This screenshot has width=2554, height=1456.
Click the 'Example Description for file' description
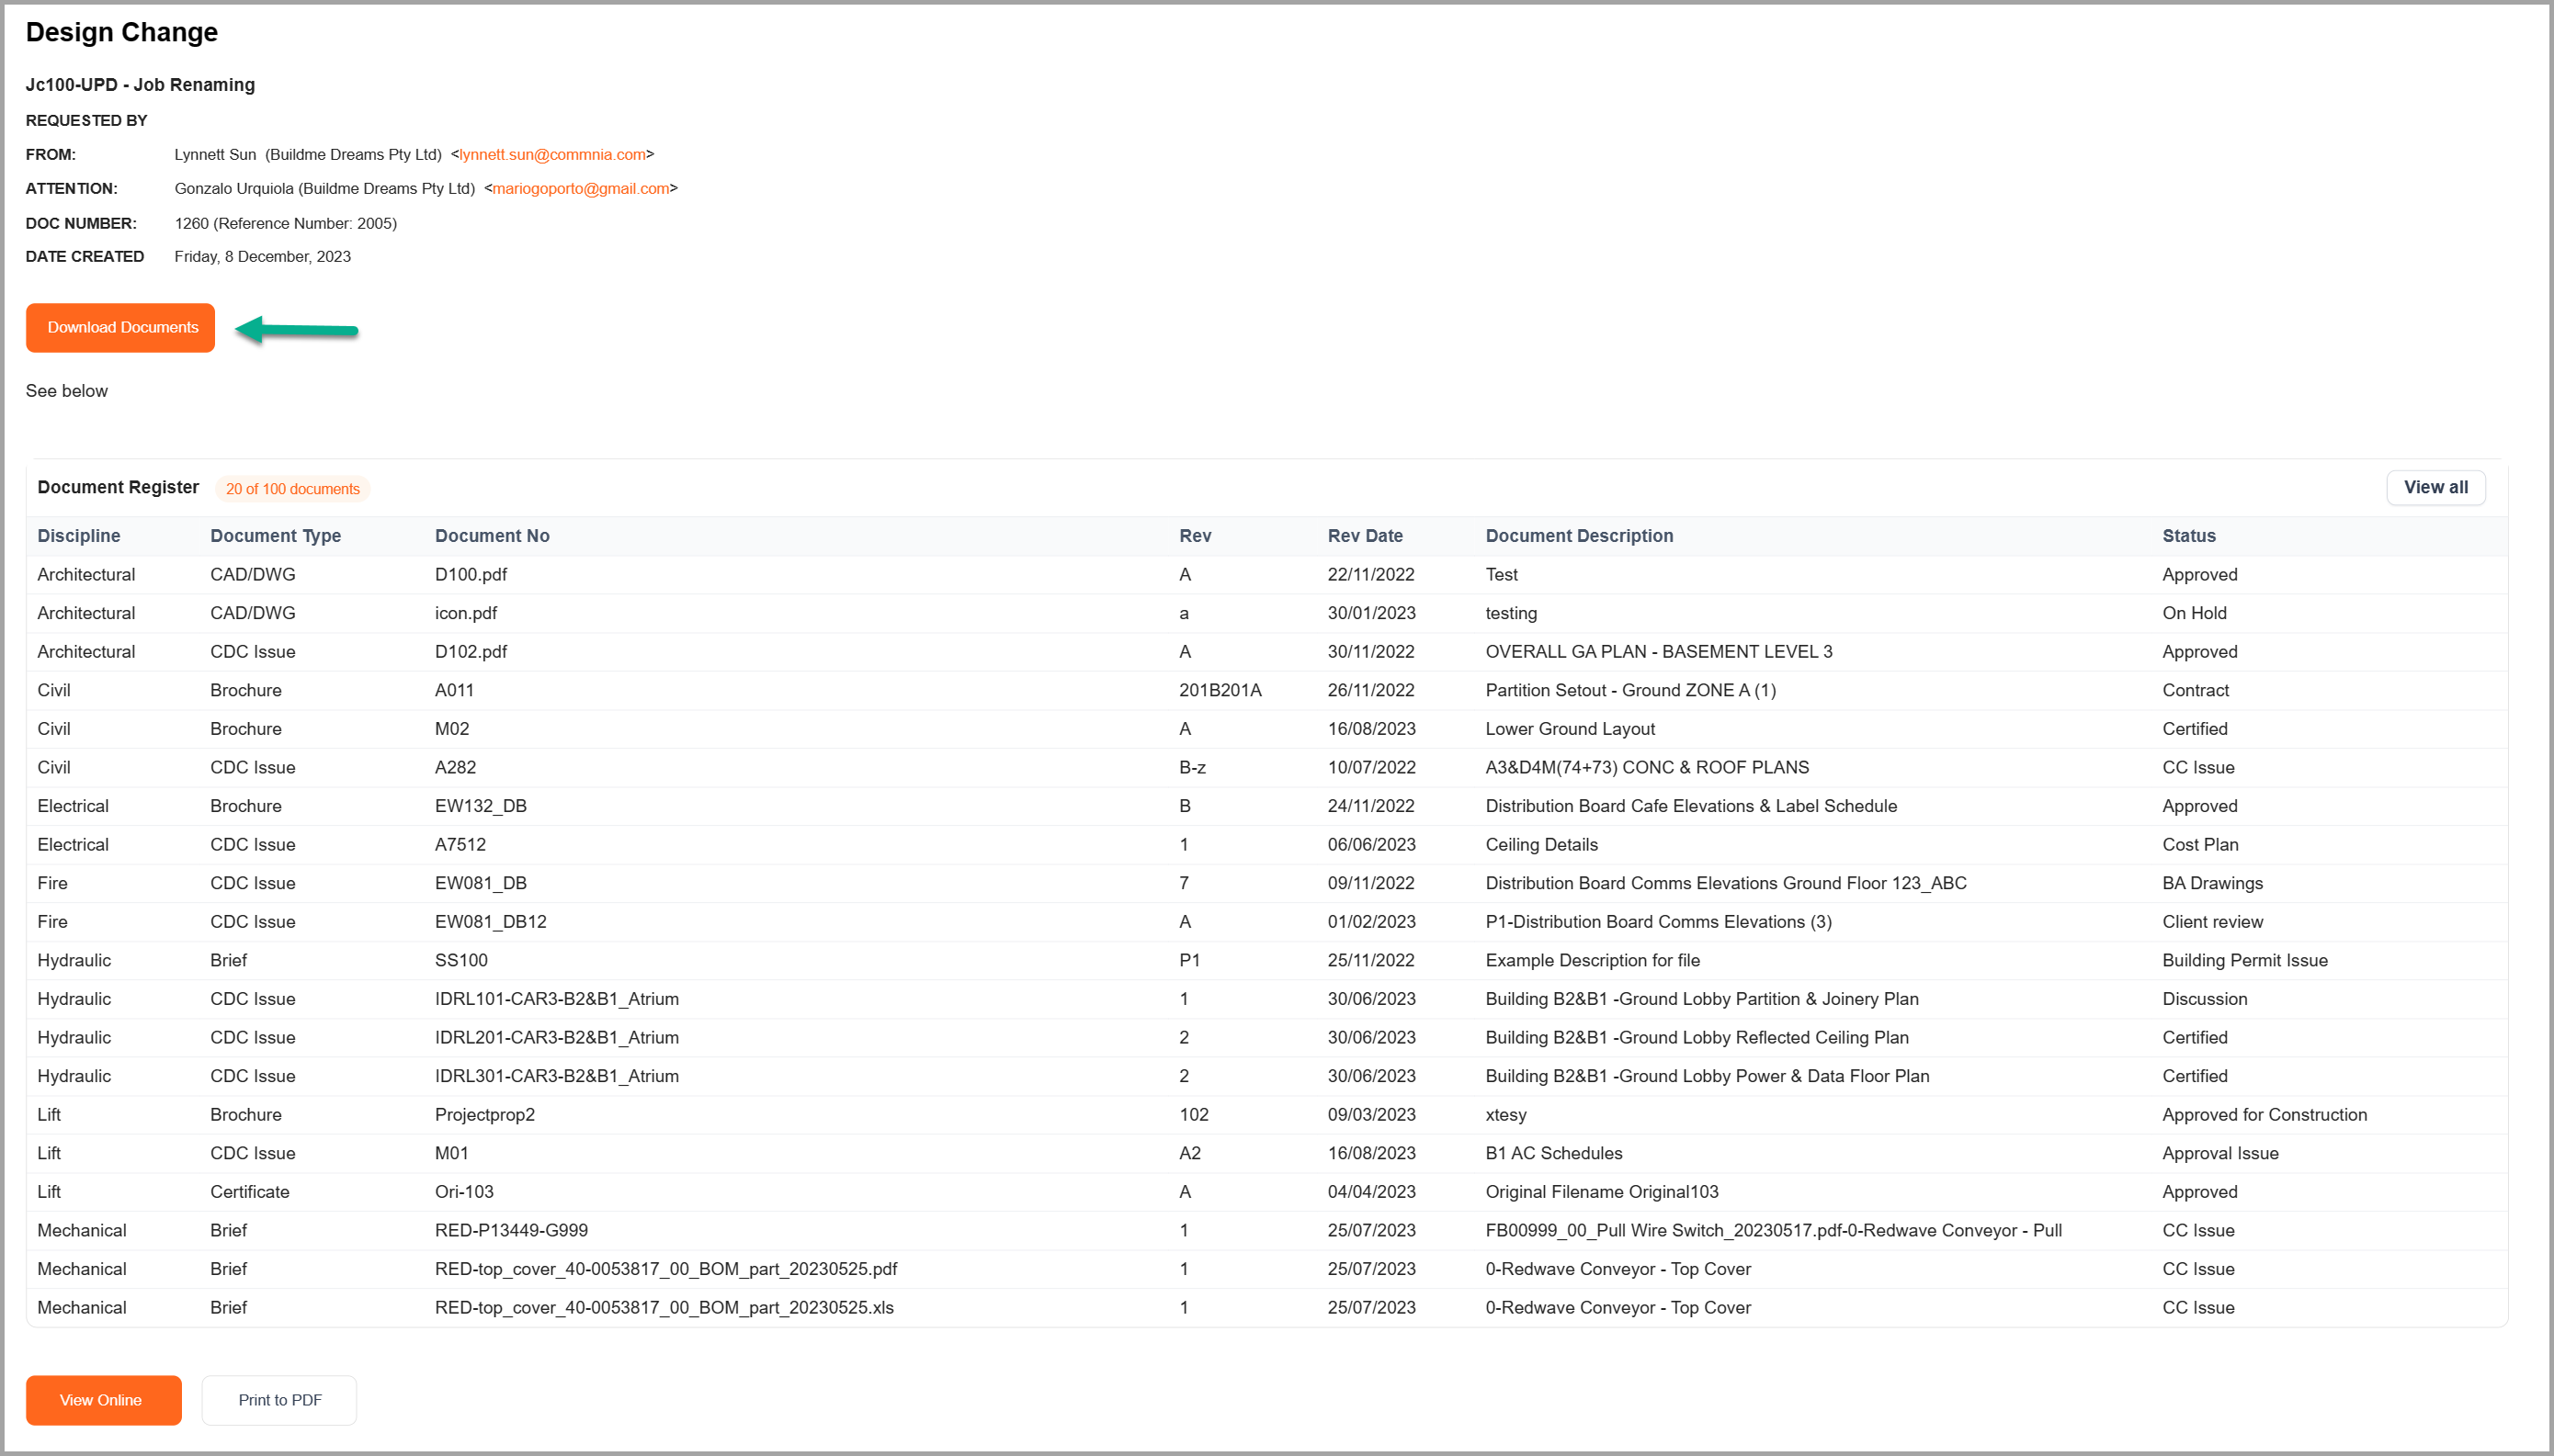click(1593, 961)
